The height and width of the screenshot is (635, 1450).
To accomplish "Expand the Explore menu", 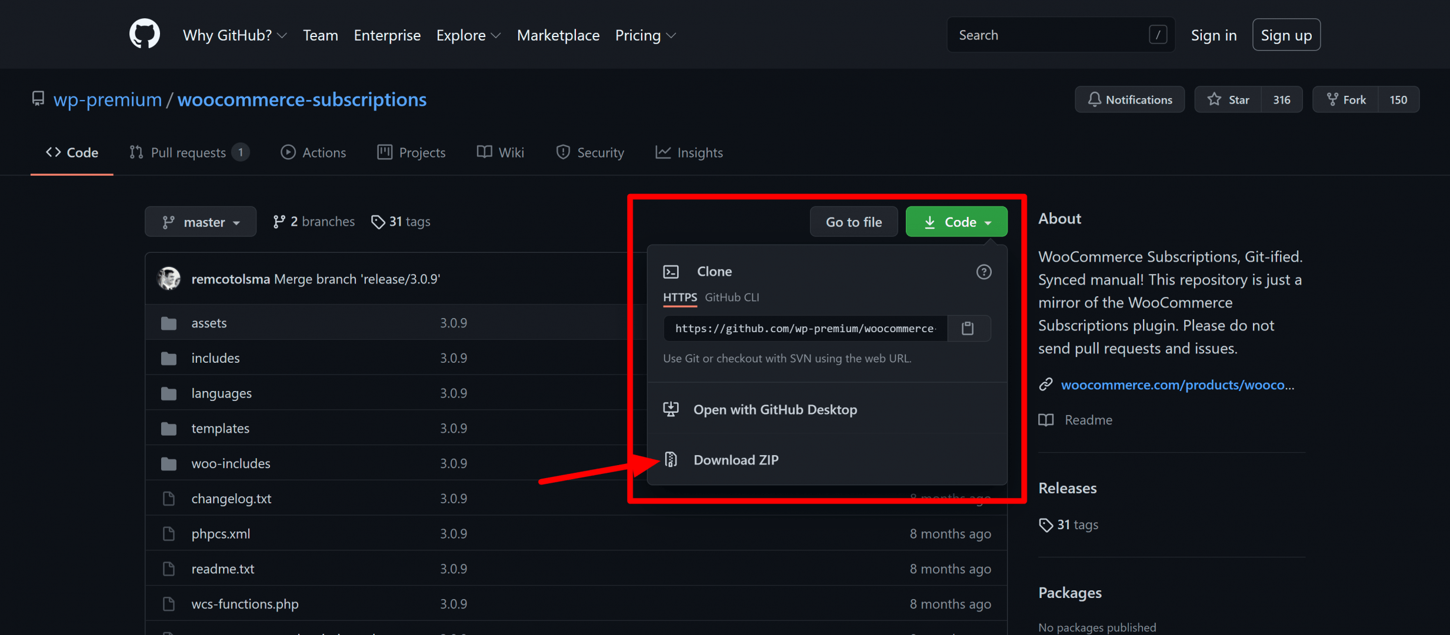I will tap(468, 35).
